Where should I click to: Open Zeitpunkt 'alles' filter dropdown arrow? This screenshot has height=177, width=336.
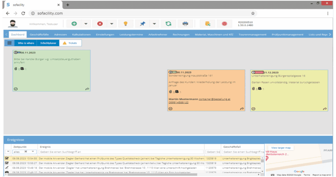tap(33, 151)
